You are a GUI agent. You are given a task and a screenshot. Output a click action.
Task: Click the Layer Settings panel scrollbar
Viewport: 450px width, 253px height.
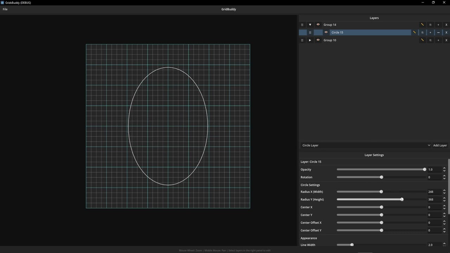(449, 186)
